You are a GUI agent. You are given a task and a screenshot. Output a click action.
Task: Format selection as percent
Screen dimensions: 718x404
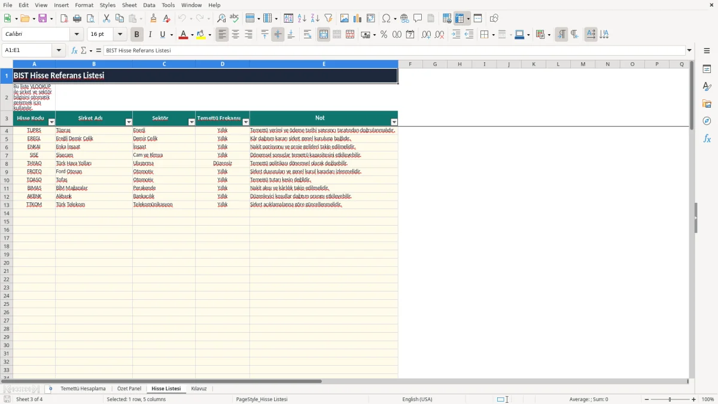(x=384, y=35)
